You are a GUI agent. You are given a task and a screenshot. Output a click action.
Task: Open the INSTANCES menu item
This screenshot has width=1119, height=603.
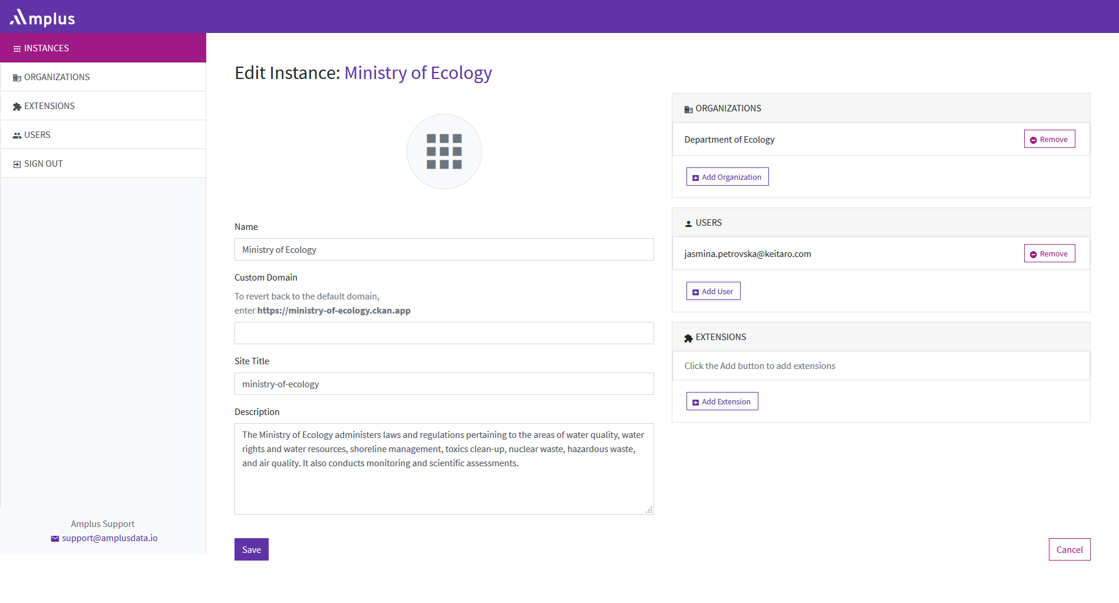tap(103, 48)
